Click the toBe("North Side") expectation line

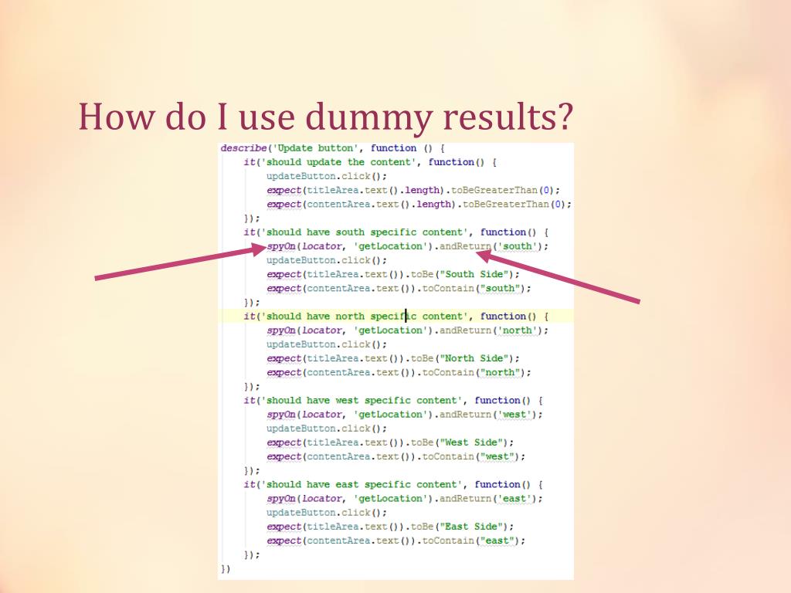click(393, 358)
